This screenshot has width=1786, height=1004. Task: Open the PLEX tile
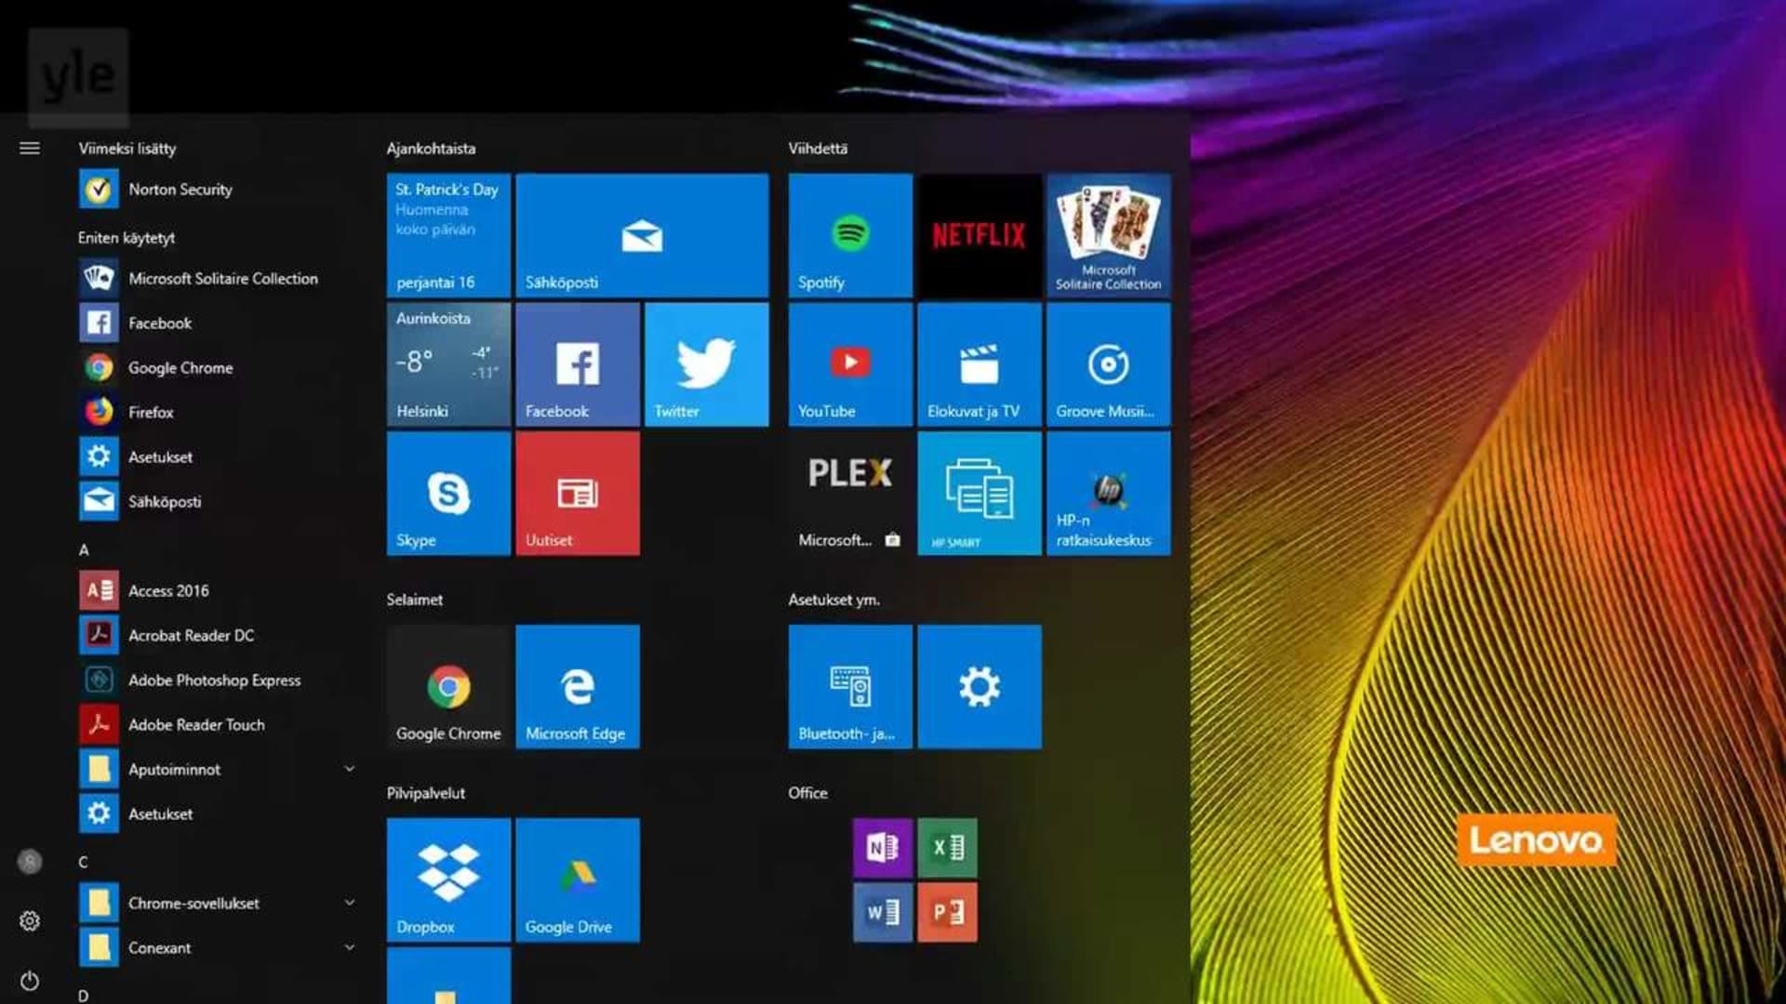[x=849, y=494]
